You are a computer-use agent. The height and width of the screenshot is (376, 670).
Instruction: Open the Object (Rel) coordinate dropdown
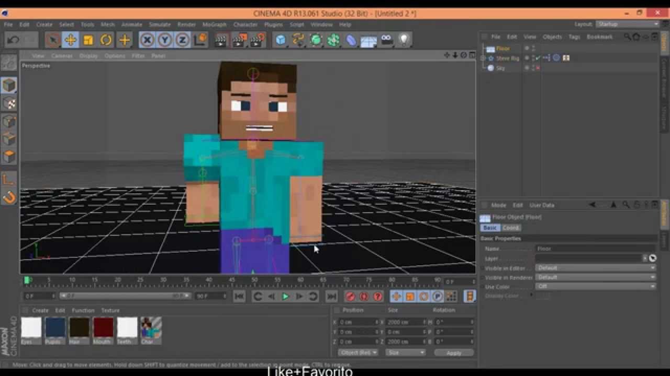[358, 353]
